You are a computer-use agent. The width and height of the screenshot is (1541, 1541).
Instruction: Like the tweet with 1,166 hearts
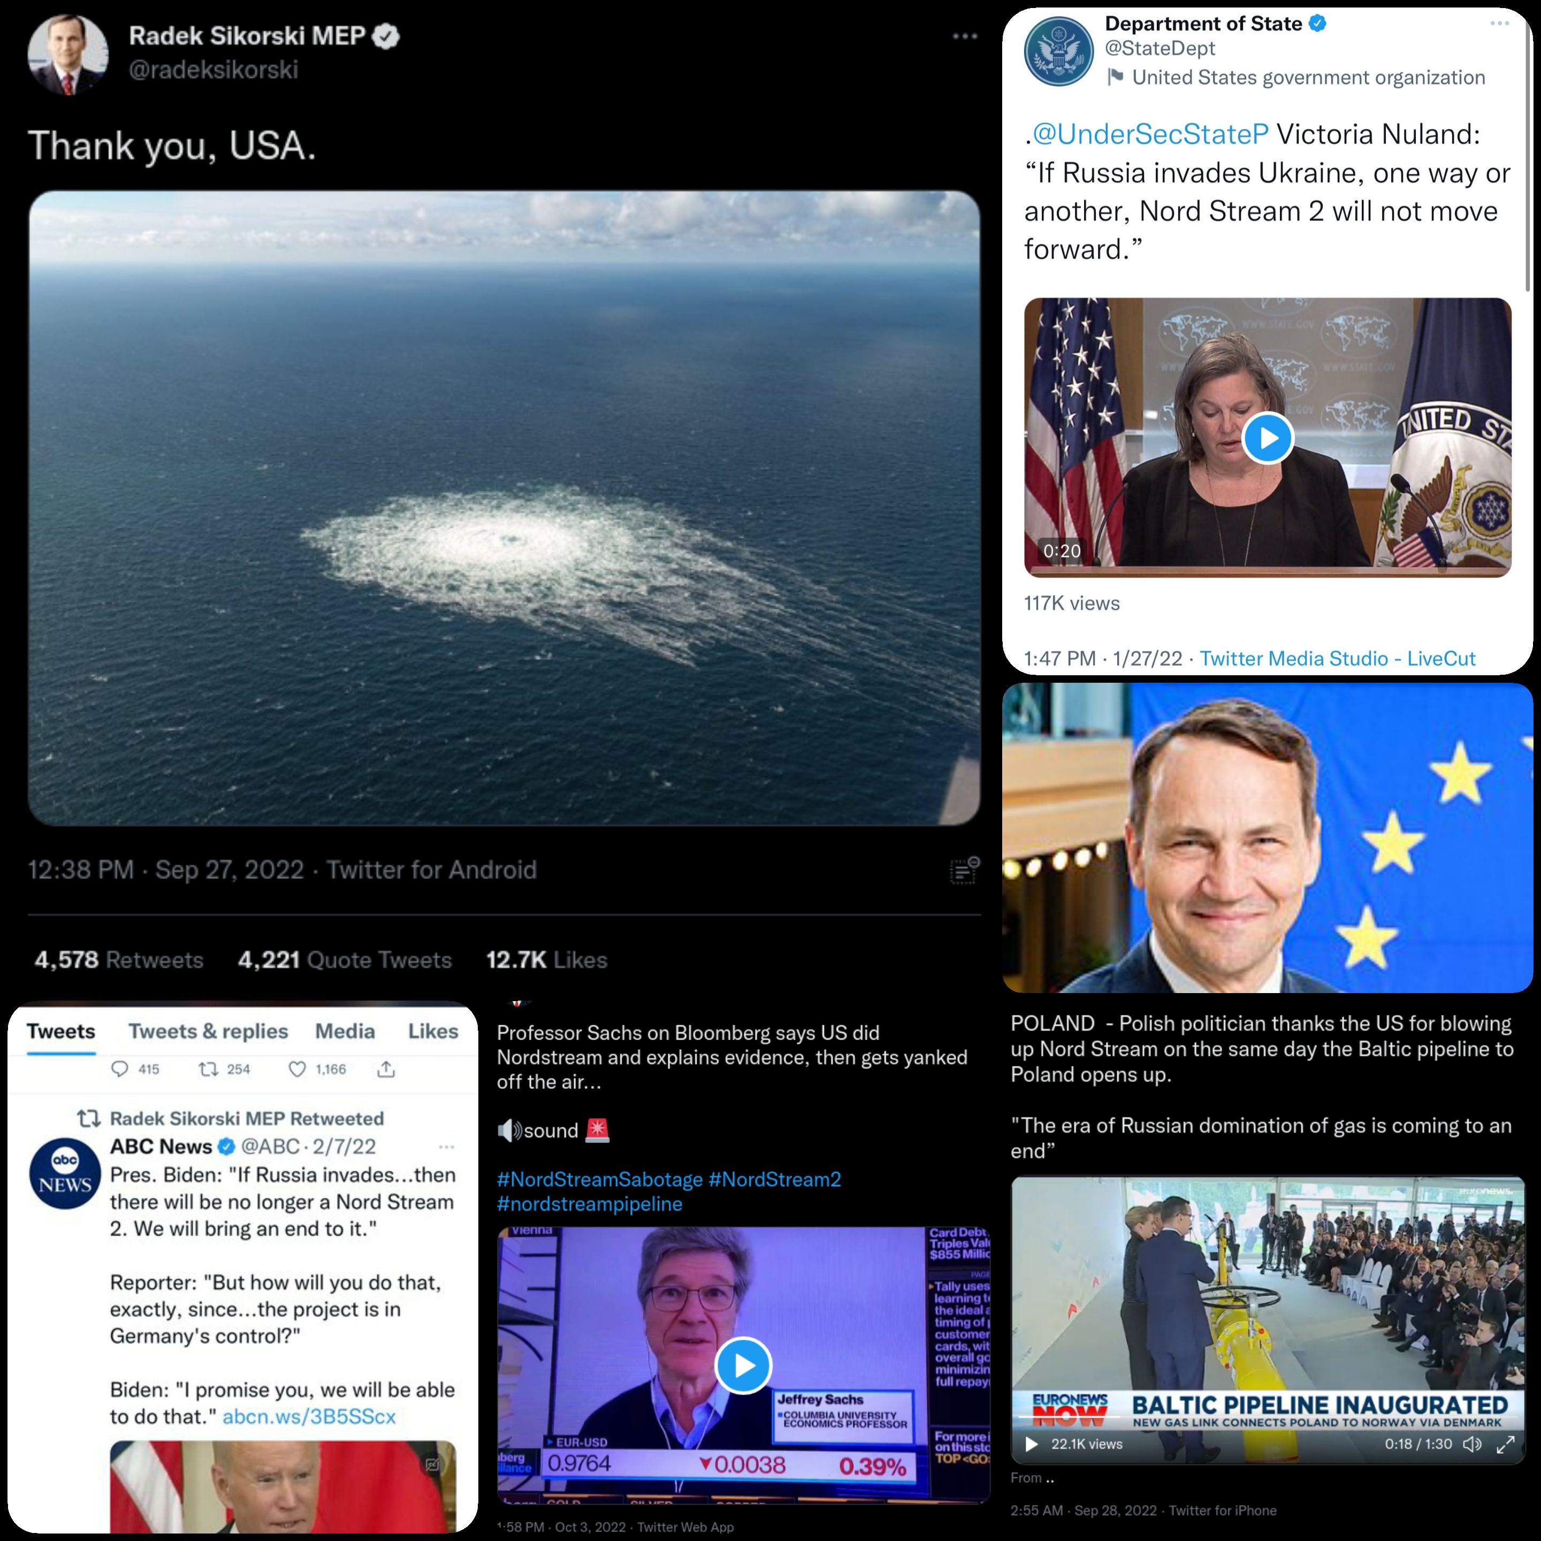(297, 1069)
